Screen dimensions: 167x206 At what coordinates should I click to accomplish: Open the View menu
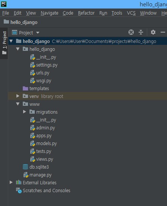pos(31,13)
